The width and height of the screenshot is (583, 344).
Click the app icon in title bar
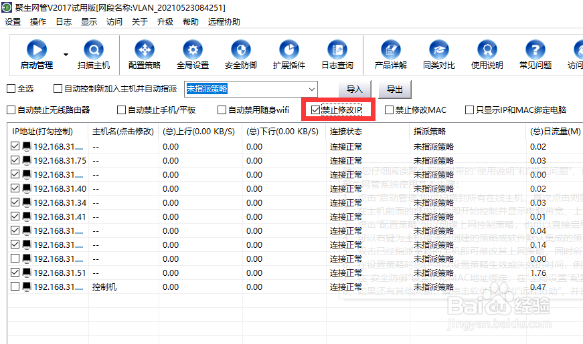pyautogui.click(x=6, y=7)
